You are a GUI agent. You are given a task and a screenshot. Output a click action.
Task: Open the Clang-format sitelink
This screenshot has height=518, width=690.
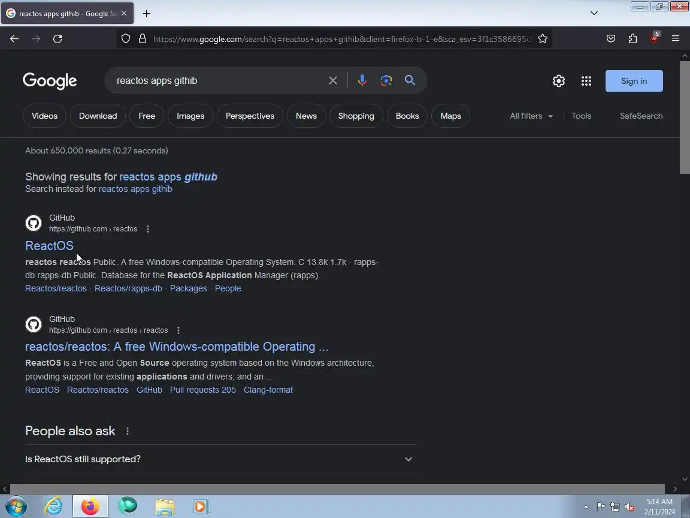click(268, 390)
